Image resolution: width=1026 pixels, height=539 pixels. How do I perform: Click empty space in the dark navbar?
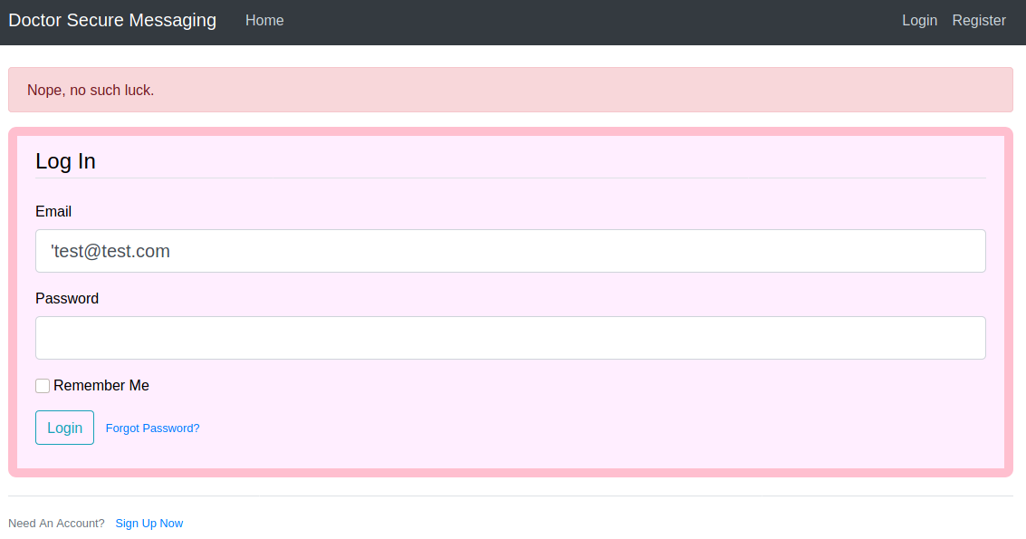point(589,20)
